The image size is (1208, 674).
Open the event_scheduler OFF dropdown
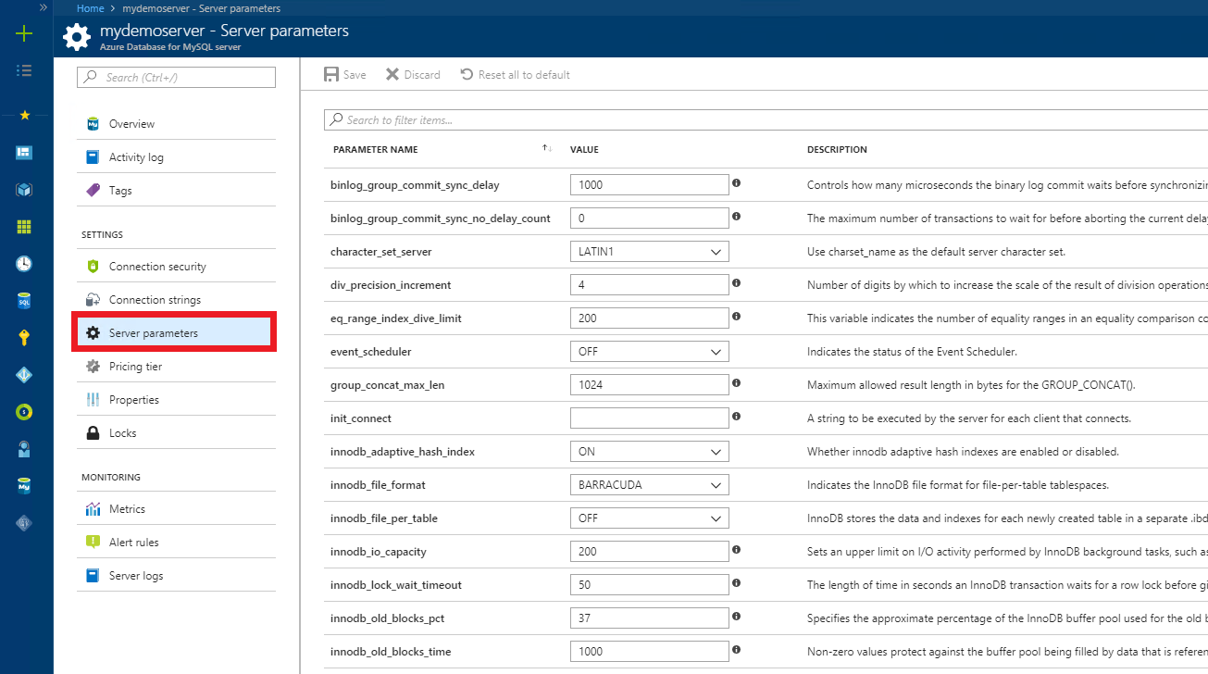(x=649, y=352)
